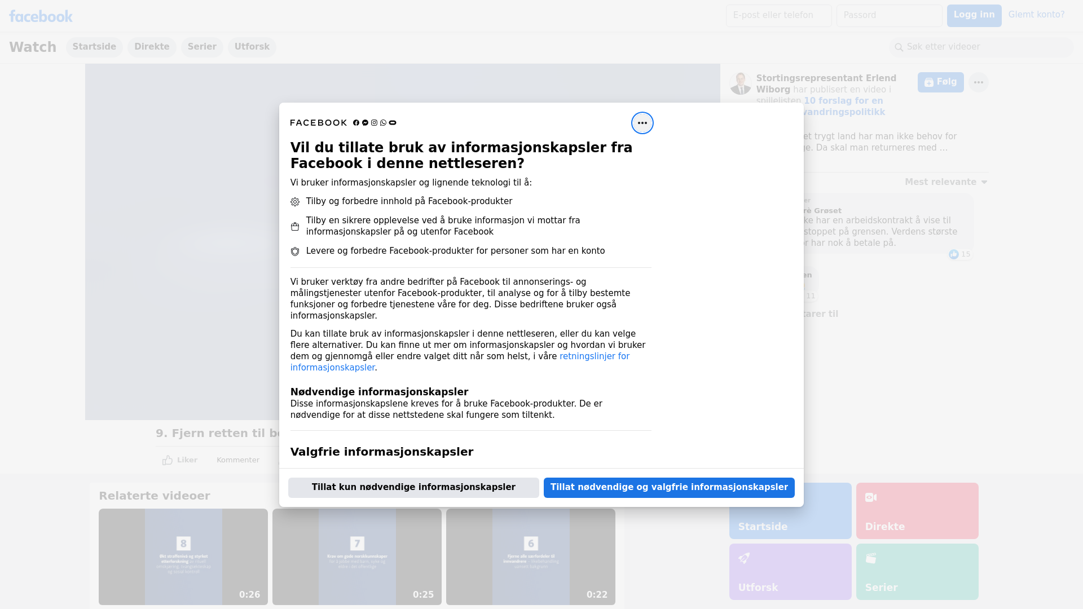Open the Direkte card in sidebar
The height and width of the screenshot is (609, 1083).
tap(917, 511)
